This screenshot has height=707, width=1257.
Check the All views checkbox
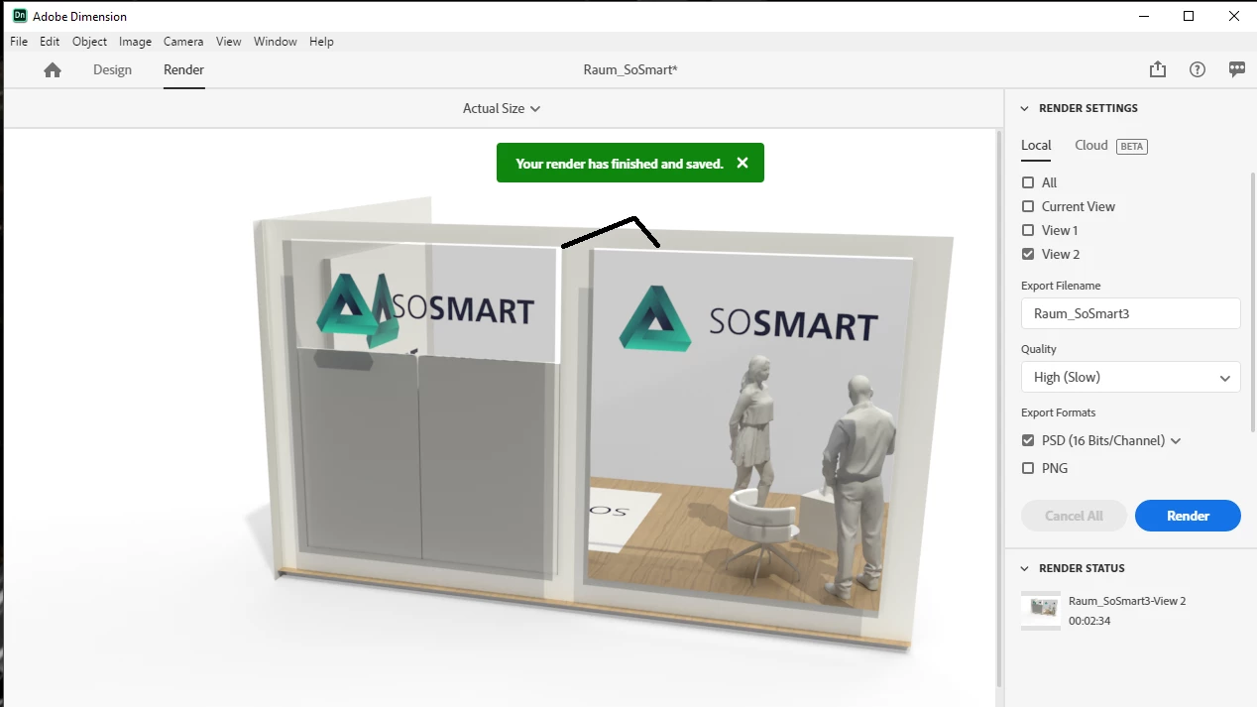[x=1028, y=182]
